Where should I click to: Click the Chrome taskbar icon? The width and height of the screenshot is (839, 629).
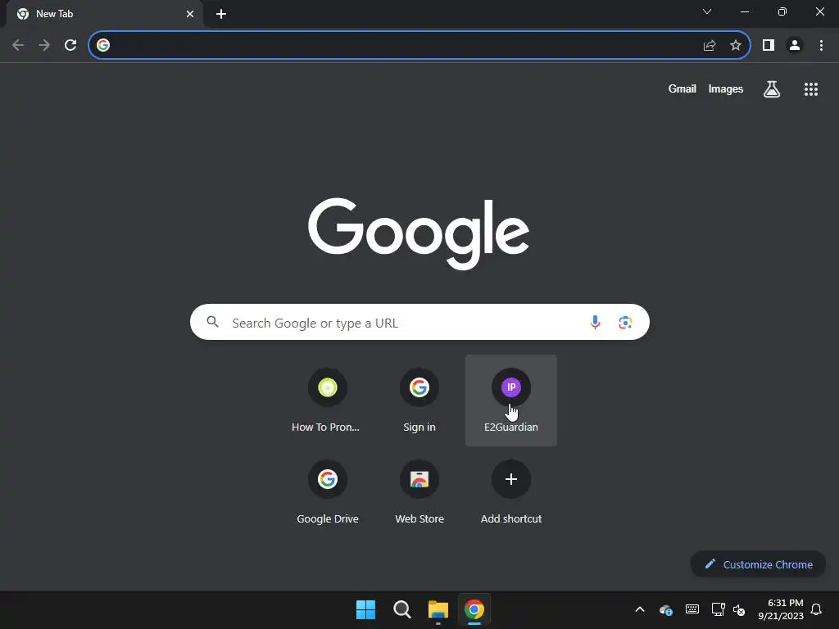(474, 609)
